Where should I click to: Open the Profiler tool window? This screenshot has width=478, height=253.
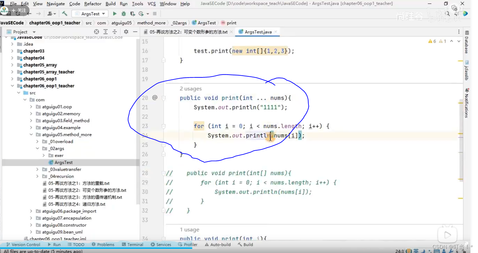coord(188,244)
